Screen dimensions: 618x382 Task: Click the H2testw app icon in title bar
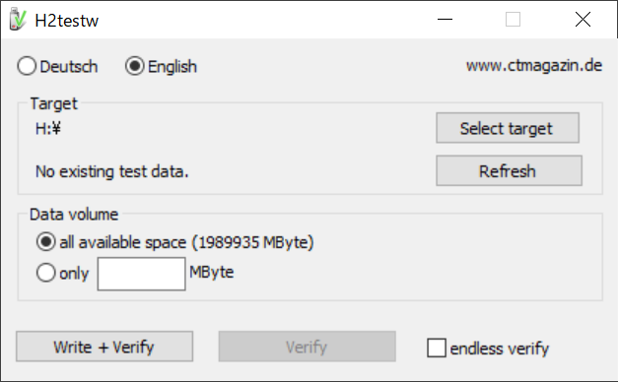pos(18,20)
